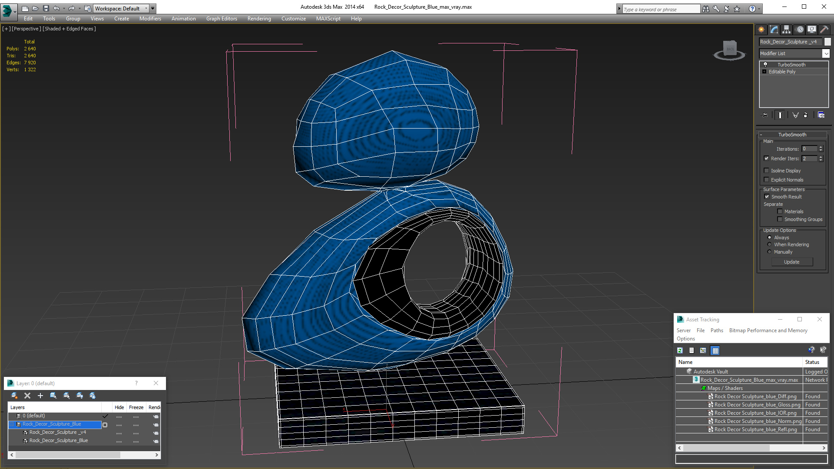The width and height of the screenshot is (834, 469).
Task: Click the Status column header in Asset Tracking
Action: [x=815, y=362]
